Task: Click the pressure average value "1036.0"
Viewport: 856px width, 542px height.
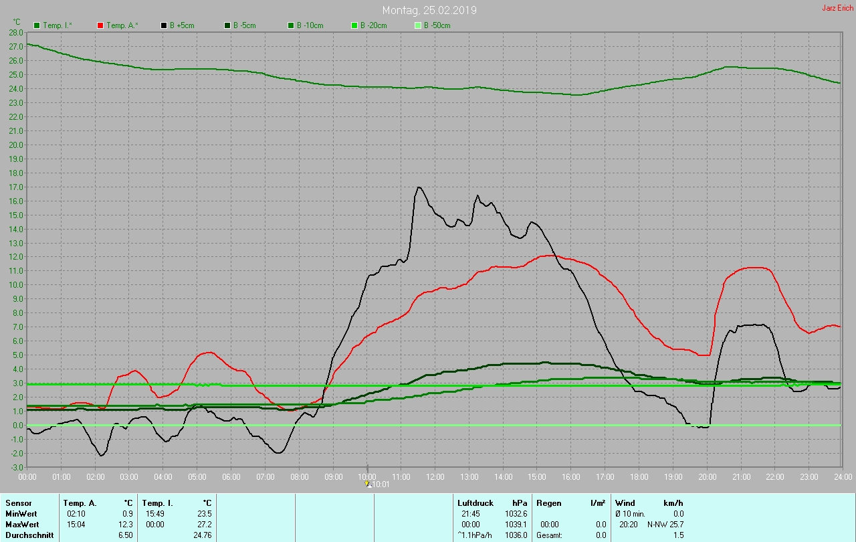Action: pyautogui.click(x=516, y=535)
